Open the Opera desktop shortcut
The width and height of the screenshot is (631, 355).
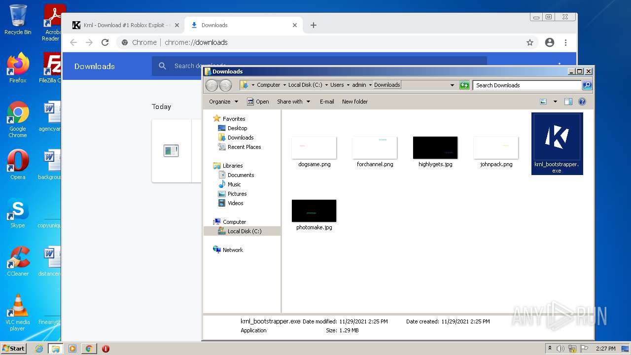click(x=18, y=165)
